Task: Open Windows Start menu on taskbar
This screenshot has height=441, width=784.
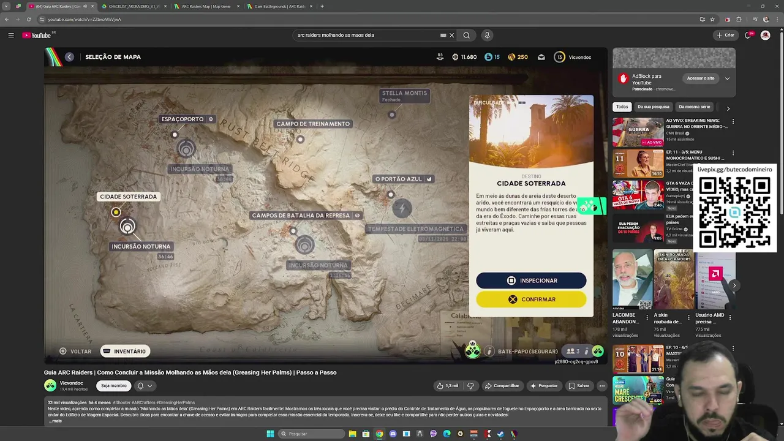Action: pos(270,434)
